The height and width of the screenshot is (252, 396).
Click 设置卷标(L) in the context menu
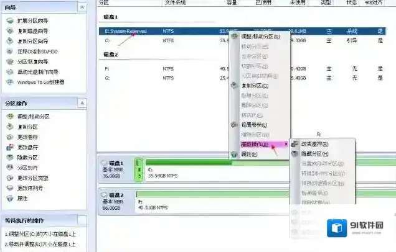pos(255,125)
